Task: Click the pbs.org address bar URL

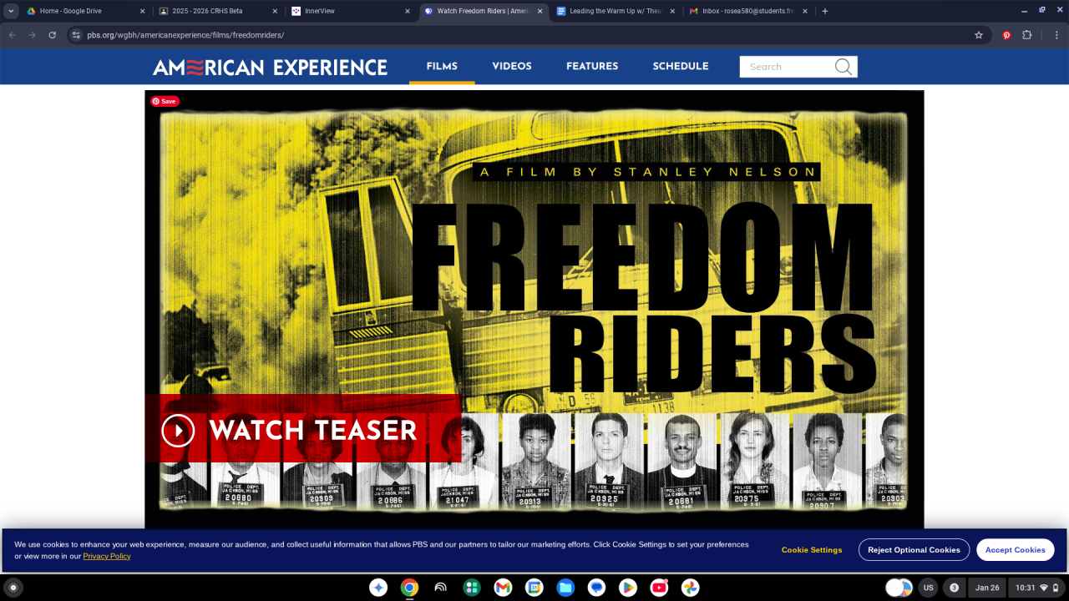Action: pos(185,35)
